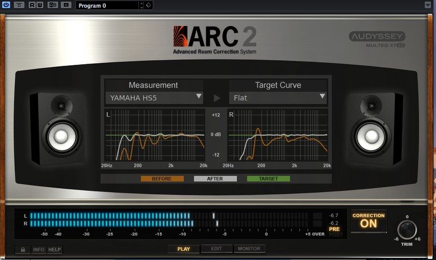Click the lock icon button
The height and width of the screenshot is (260, 436).
point(23,250)
